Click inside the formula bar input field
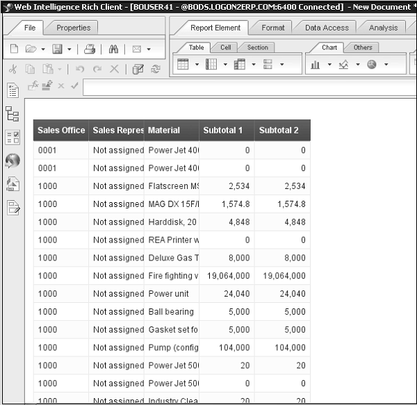 [x=243, y=87]
